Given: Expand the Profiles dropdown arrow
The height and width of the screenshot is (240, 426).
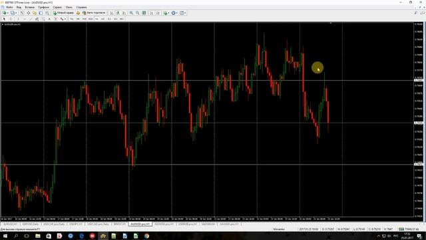Looking at the screenshot, I should 16,13.
